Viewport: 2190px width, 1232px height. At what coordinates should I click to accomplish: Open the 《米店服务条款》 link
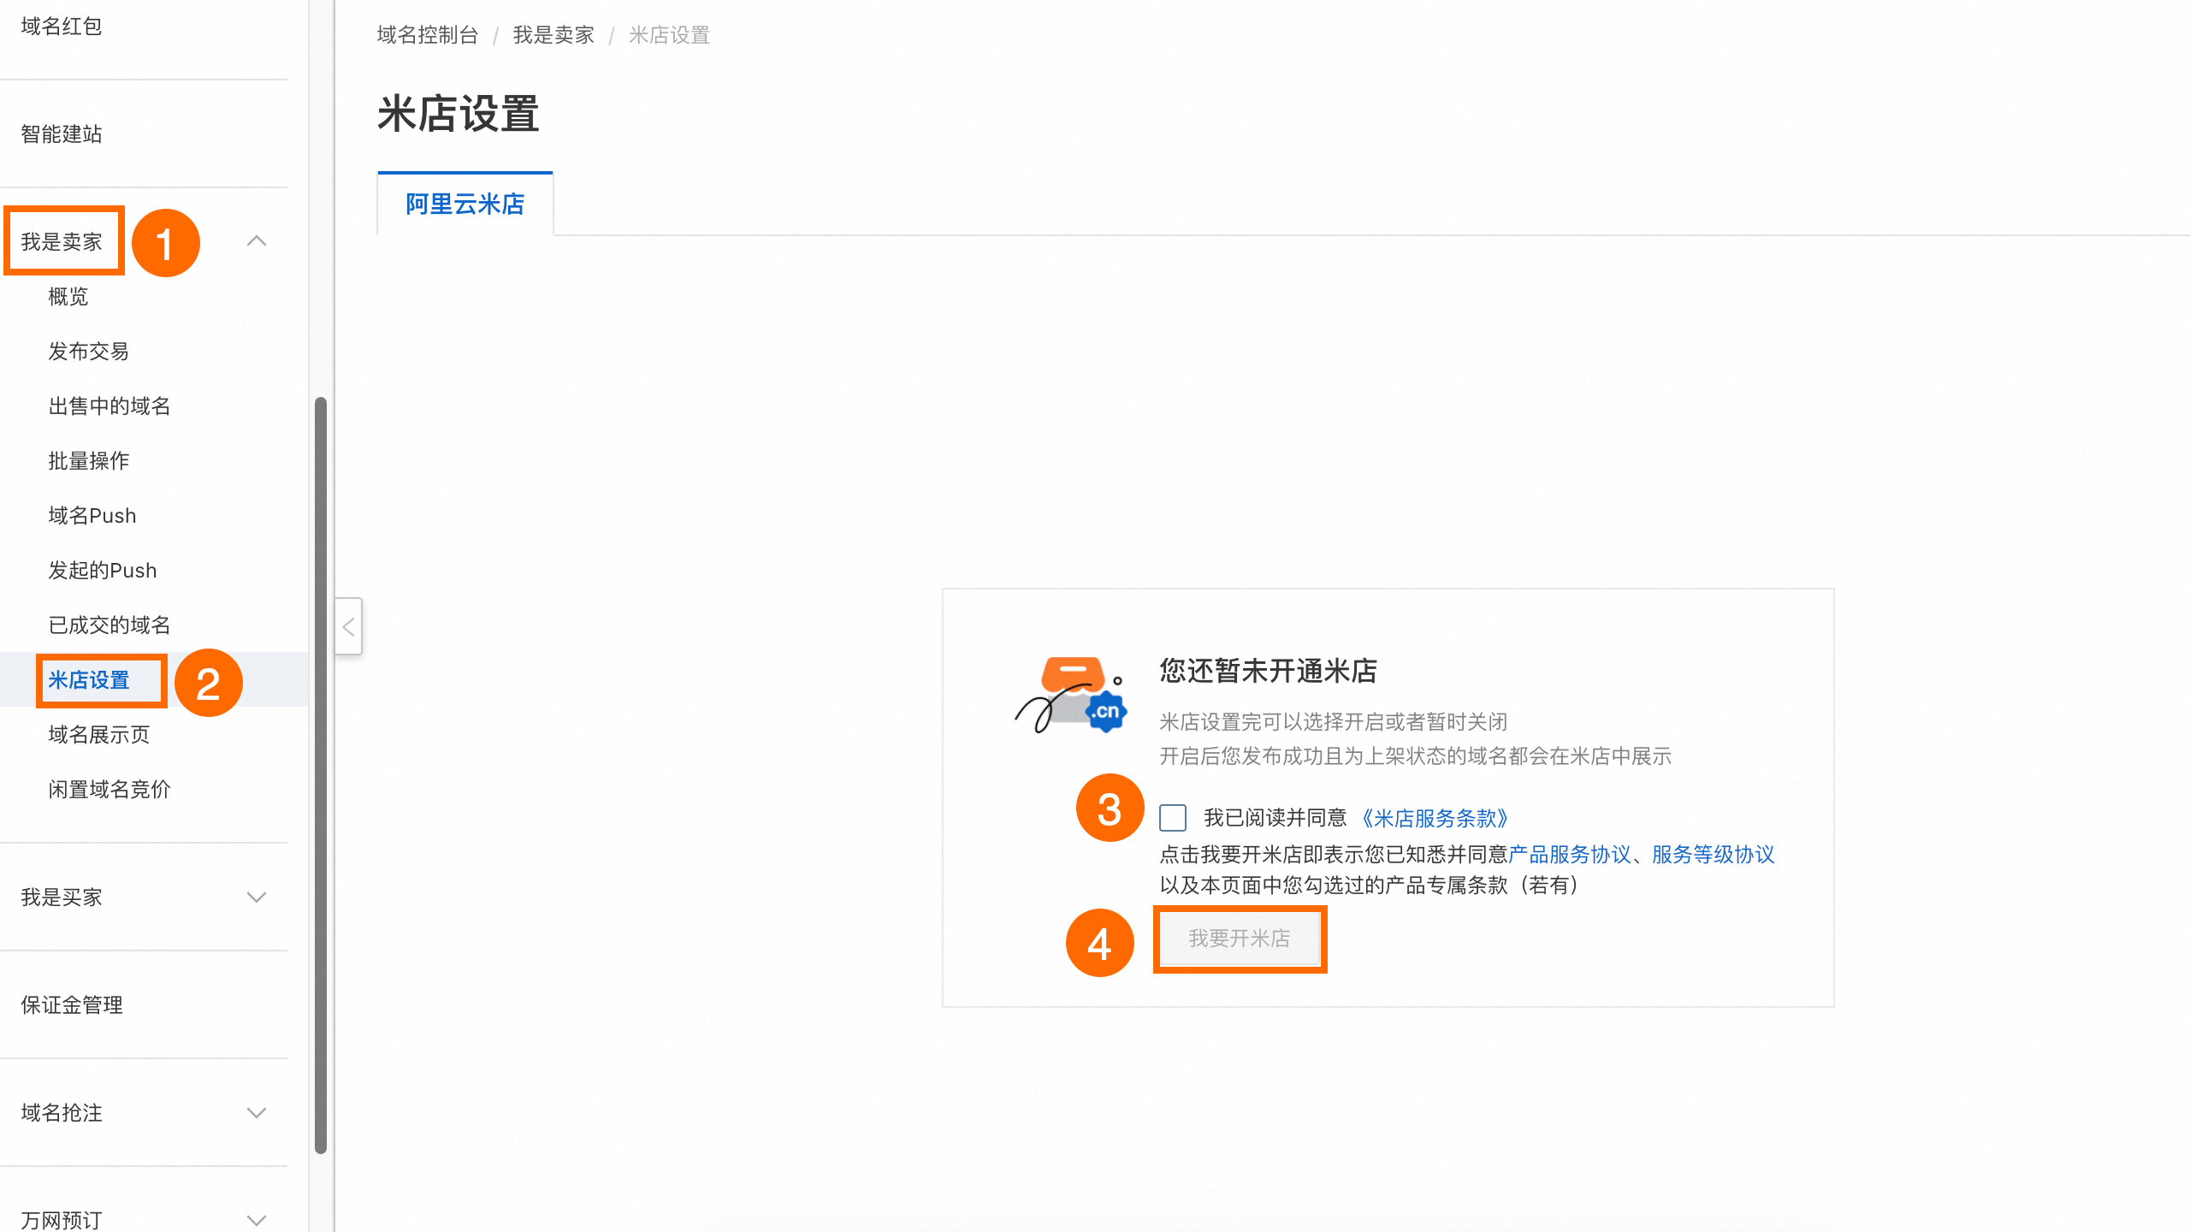coord(1435,818)
